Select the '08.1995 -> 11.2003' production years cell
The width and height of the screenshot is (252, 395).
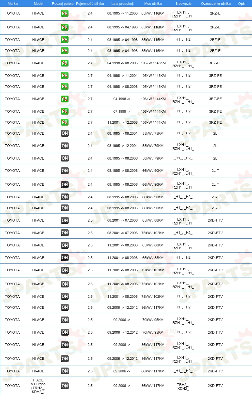point(122,14)
